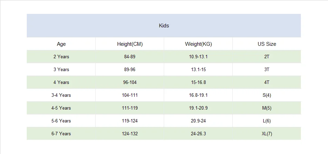Click the 13.1-15 weight cell
The width and height of the screenshot is (328, 154).
198,69
